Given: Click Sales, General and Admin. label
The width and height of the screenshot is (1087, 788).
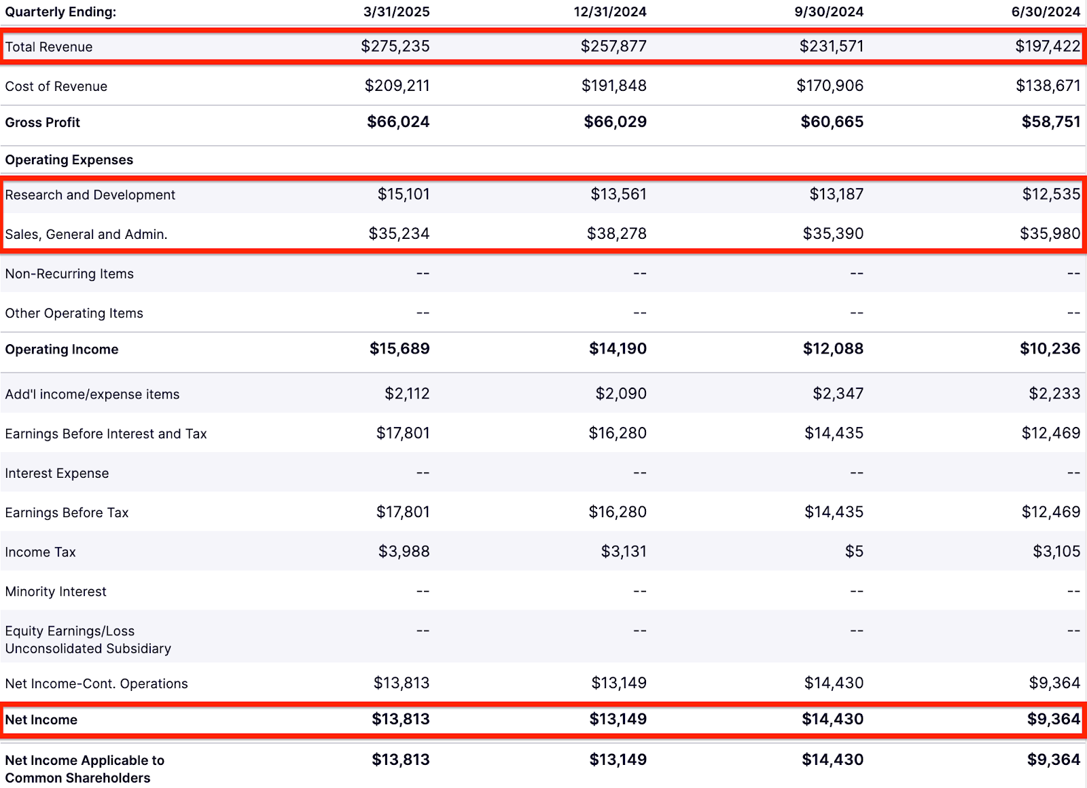Looking at the screenshot, I should [86, 234].
